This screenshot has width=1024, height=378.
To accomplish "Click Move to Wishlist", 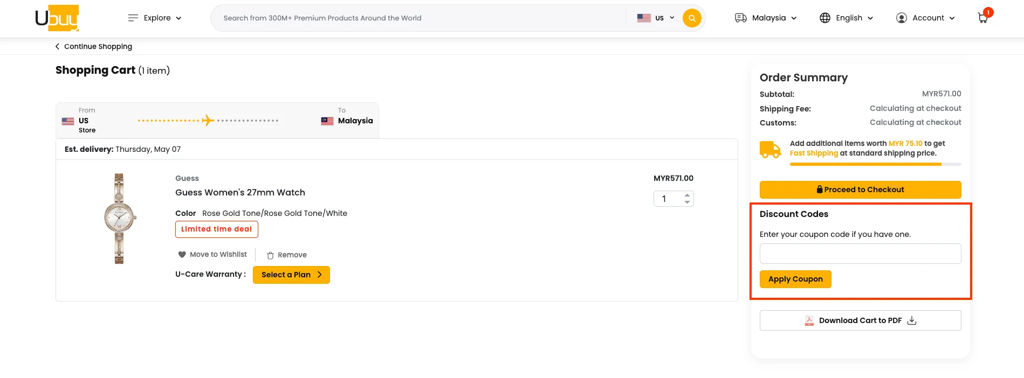I will pyautogui.click(x=212, y=255).
